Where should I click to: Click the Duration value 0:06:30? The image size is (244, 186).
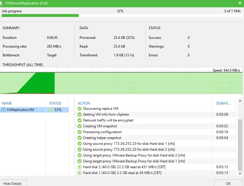pos(52,38)
